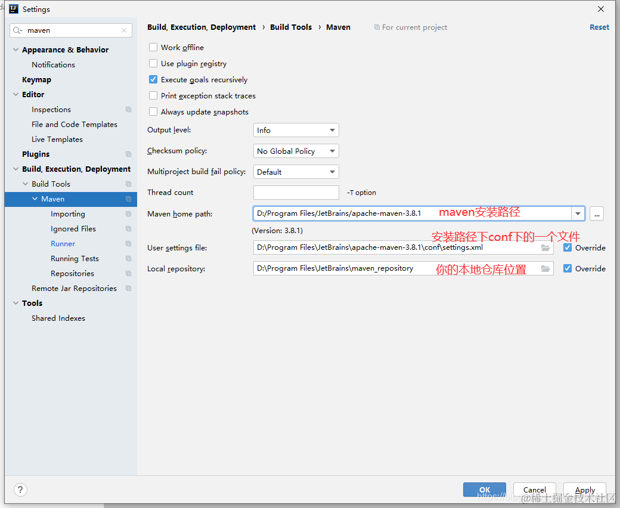Click project-level icon next to Running Tests
Image resolution: width=620 pixels, height=508 pixels.
click(129, 259)
